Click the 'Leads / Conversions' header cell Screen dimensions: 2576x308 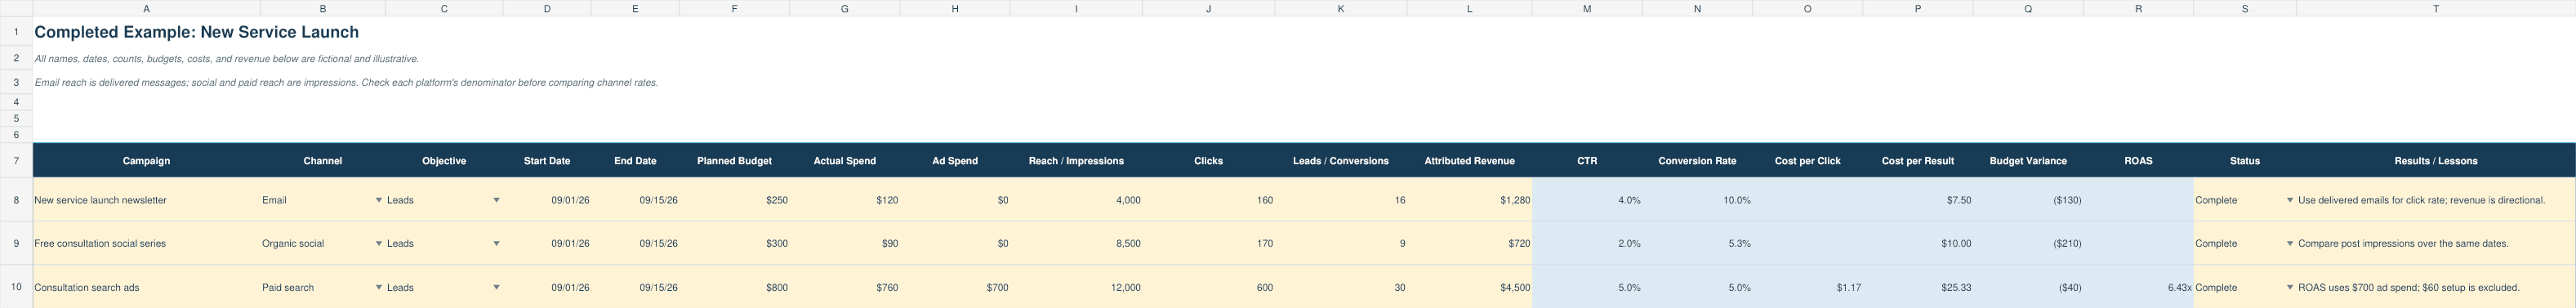click(x=1341, y=160)
